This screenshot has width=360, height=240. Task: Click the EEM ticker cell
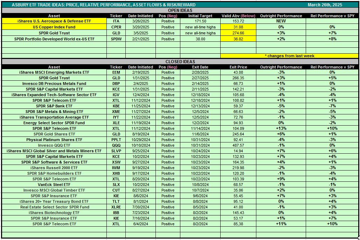[x=116, y=72]
